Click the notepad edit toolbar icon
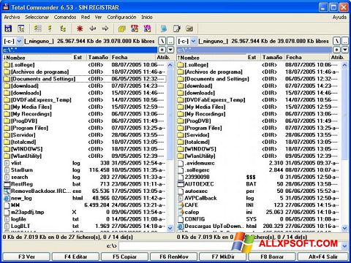 point(177,28)
